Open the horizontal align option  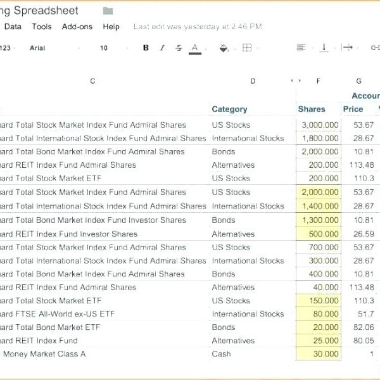pos(301,48)
